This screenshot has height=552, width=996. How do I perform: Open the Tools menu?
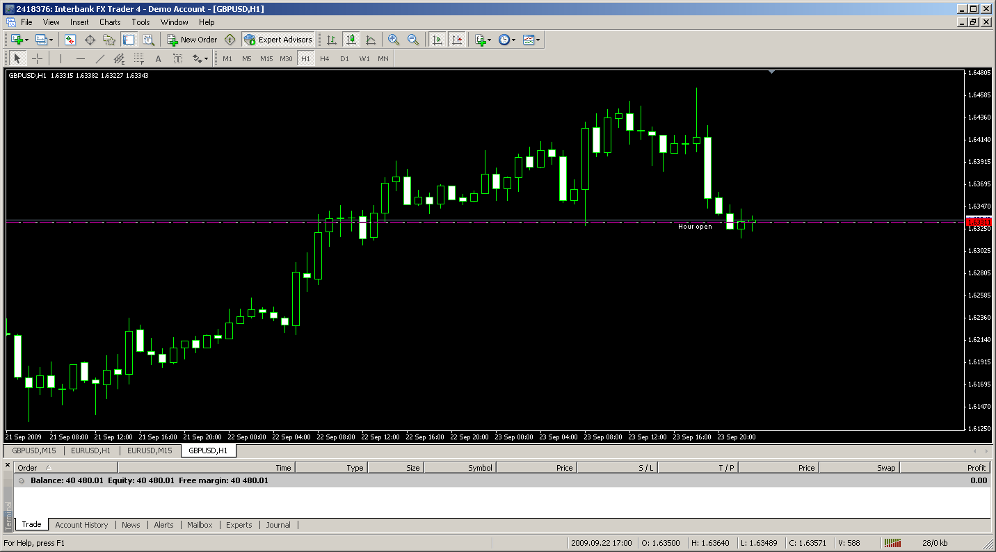[141, 22]
